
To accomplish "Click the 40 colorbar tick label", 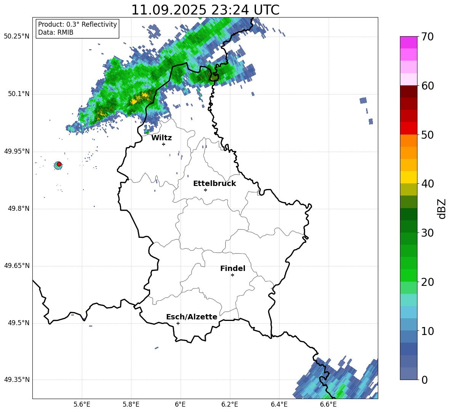I will (x=427, y=184).
